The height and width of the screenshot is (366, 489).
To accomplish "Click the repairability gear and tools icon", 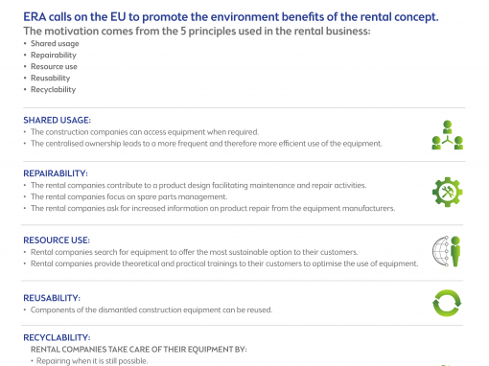I will [x=448, y=192].
